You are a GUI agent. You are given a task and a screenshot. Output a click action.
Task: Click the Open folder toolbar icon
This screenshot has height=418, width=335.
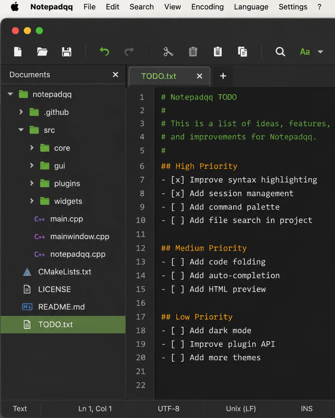pyautogui.click(x=42, y=52)
